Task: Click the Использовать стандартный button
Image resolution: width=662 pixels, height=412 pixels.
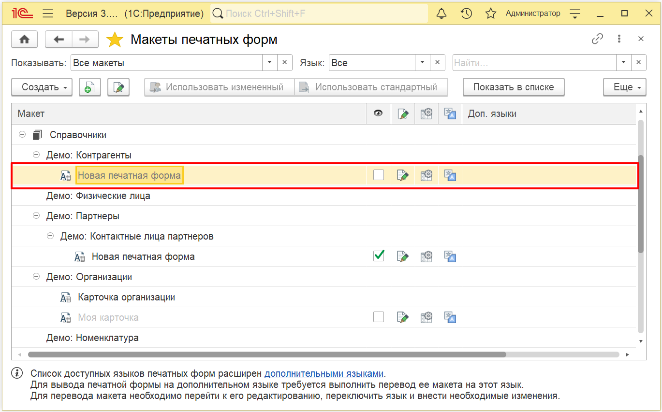Action: [371, 87]
